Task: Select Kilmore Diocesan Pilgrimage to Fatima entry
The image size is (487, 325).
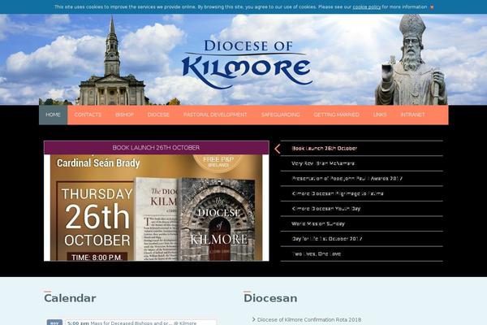Action: coord(361,193)
